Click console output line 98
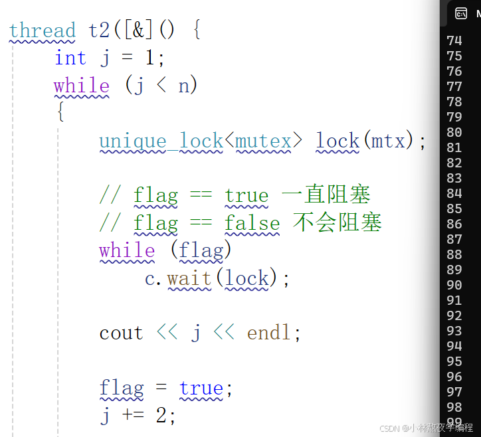Viewport: 481px width, 437px height. 454,407
